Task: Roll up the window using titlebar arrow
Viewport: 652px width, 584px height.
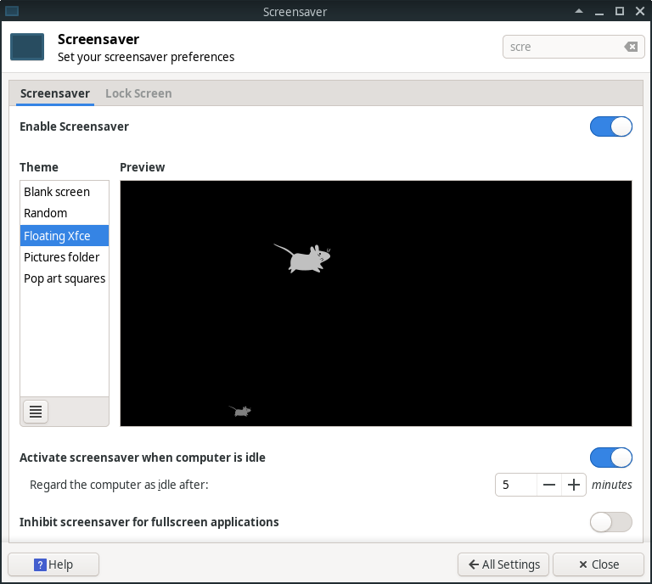Action: 580,11
